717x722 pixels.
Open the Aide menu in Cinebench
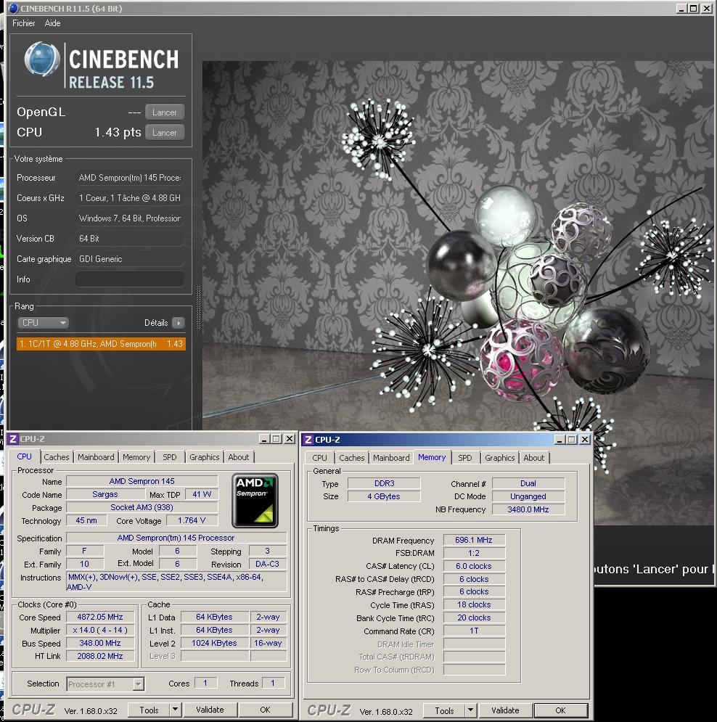[x=52, y=23]
